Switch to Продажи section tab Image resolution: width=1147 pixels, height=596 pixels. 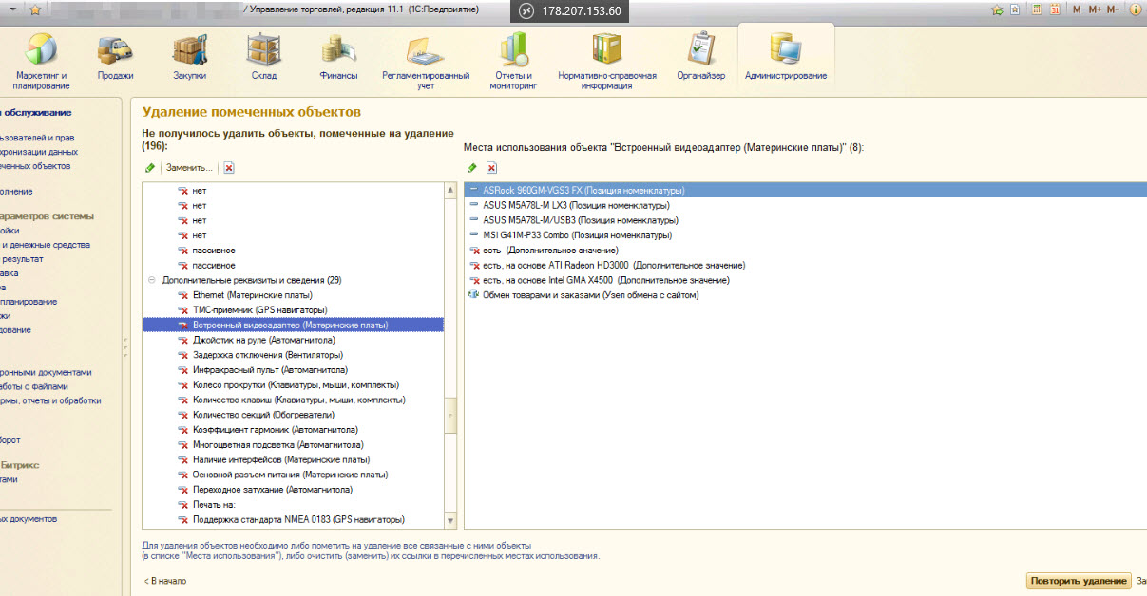(x=115, y=57)
